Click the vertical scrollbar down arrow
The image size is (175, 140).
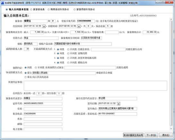point(171,129)
